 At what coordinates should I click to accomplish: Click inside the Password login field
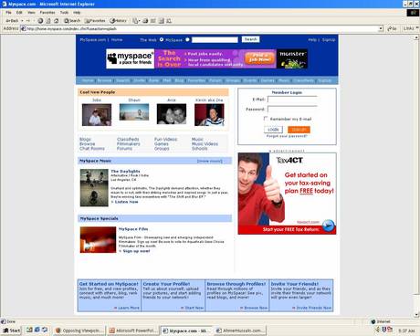(292, 109)
